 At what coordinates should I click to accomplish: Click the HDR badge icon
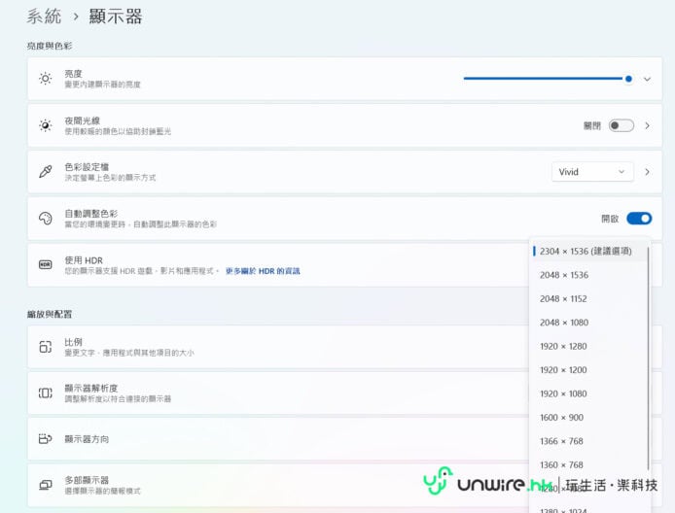pos(45,264)
